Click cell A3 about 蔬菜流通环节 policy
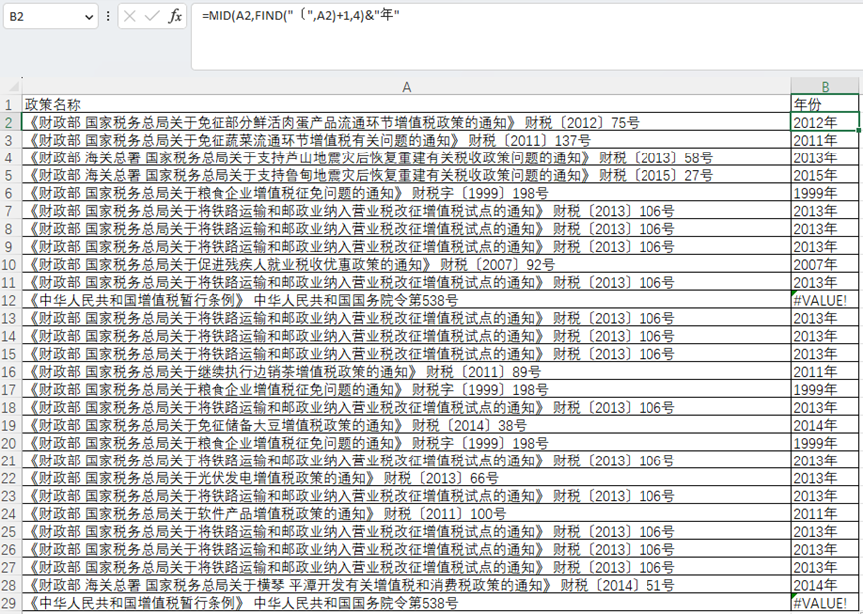The width and height of the screenshot is (863, 614). pyautogui.click(x=406, y=140)
